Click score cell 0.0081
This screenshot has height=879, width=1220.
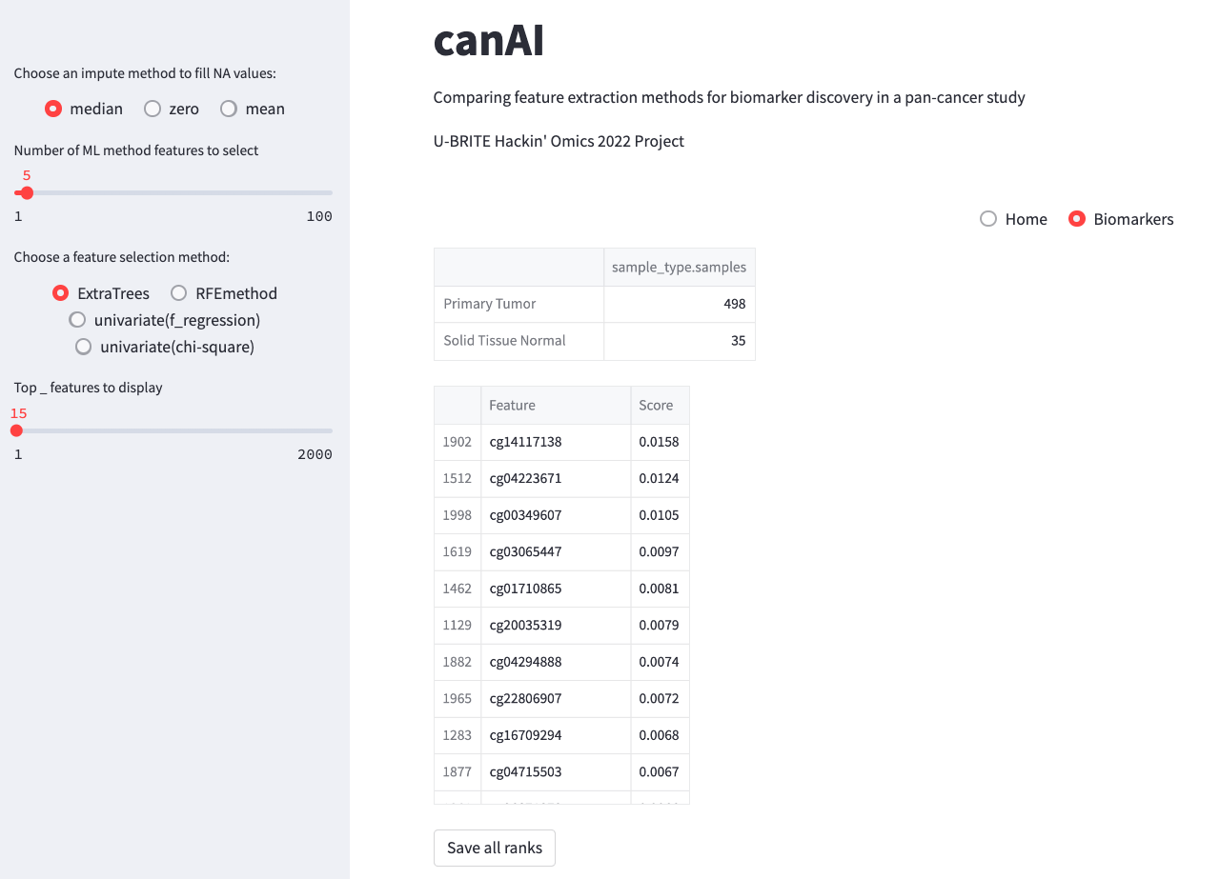(x=660, y=589)
